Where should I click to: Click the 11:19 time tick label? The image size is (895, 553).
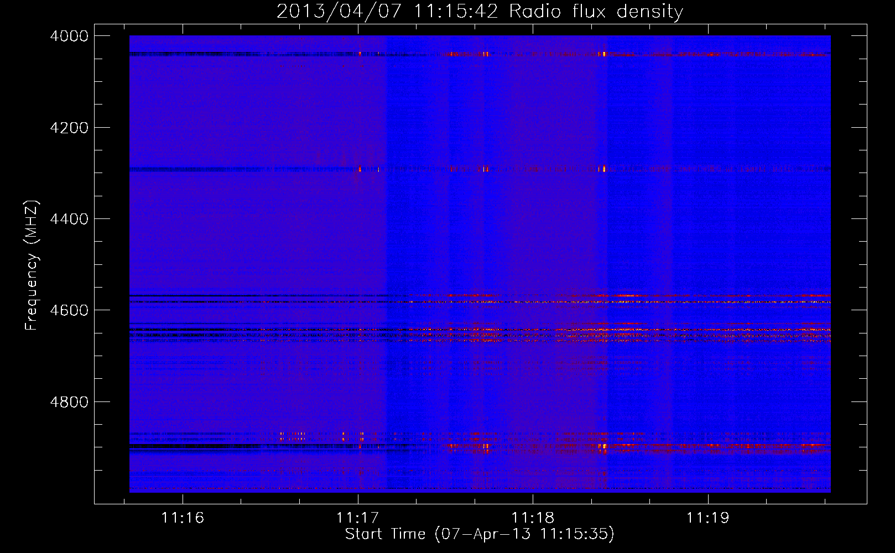tap(708, 518)
